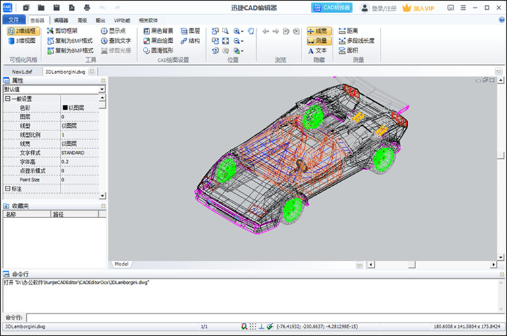Click the help question mark icon
Screen dimensions: 507x336
tap(502, 20)
